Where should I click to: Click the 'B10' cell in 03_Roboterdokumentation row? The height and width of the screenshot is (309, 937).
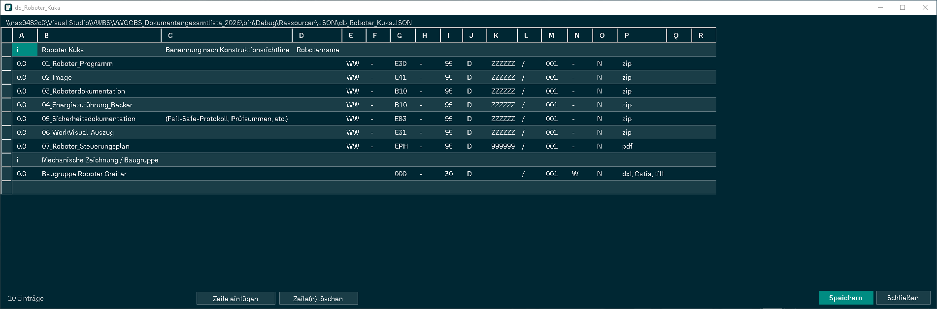click(x=402, y=91)
